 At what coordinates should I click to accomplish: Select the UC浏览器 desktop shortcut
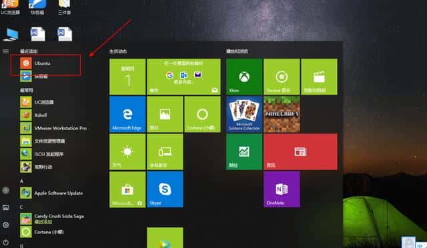click(x=11, y=7)
